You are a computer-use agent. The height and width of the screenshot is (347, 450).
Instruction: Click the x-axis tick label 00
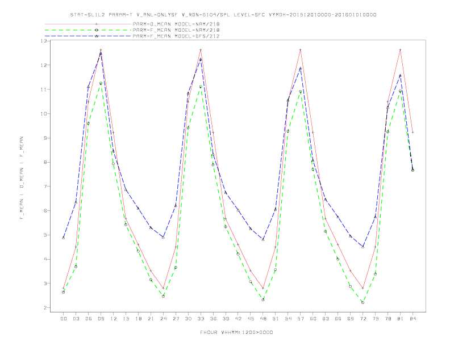pyautogui.click(x=64, y=319)
